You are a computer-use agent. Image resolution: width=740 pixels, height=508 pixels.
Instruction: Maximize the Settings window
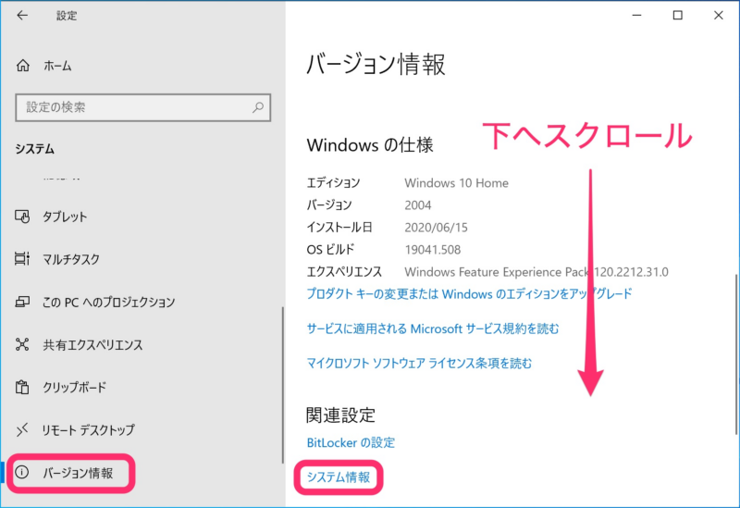coord(678,16)
